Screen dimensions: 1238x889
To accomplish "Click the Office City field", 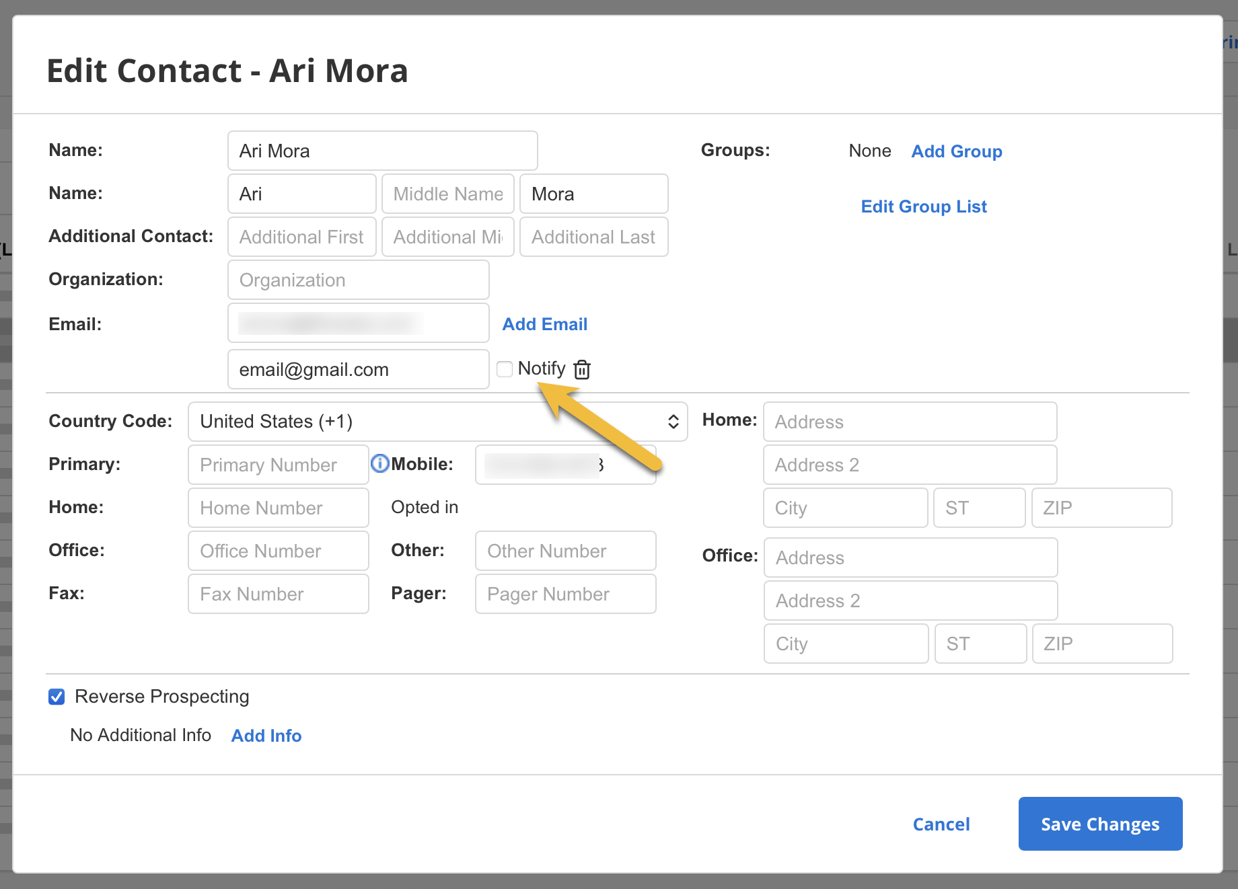I will [x=846, y=644].
